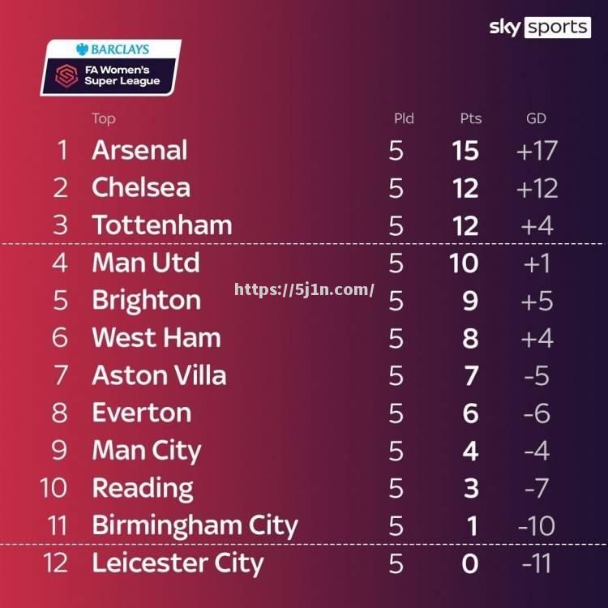Screen dimensions: 608x608
Task: Click the GD column header
Action: (537, 118)
